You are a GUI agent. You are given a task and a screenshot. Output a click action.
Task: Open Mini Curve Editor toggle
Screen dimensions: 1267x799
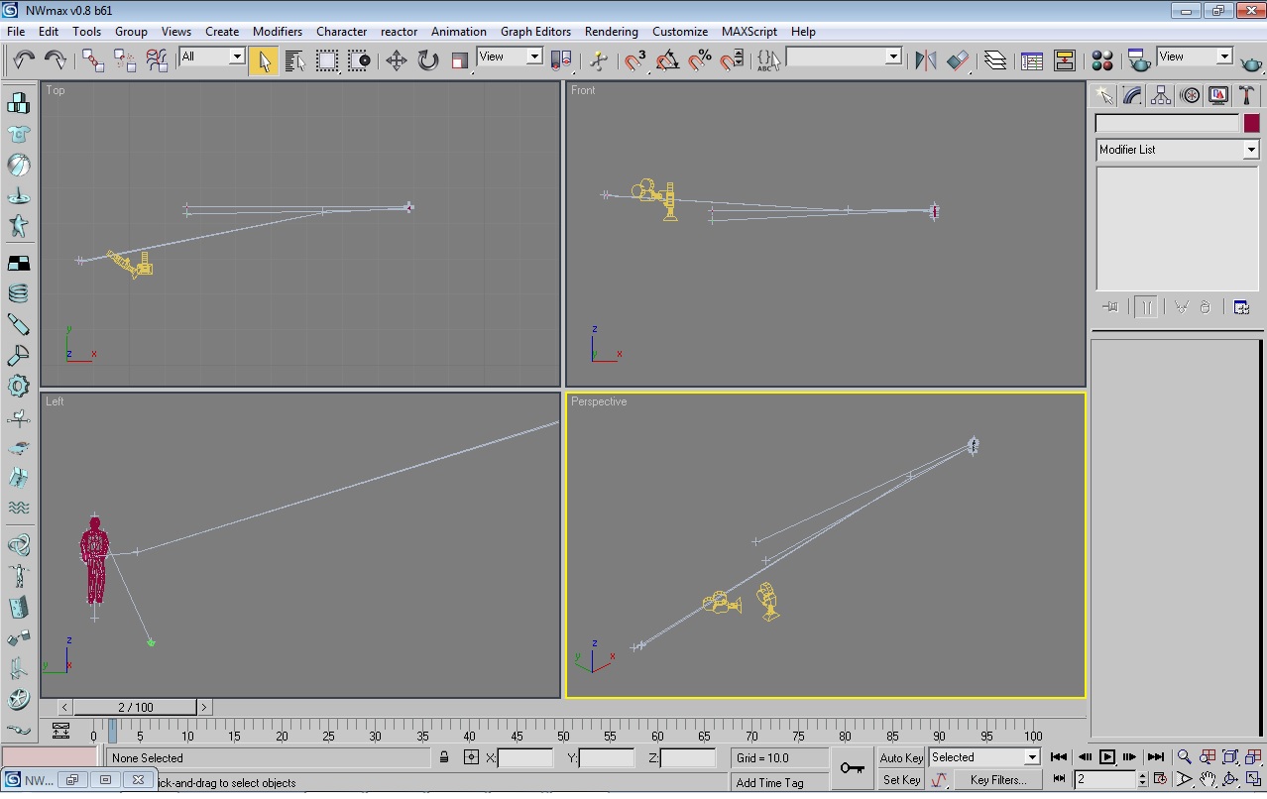point(60,731)
